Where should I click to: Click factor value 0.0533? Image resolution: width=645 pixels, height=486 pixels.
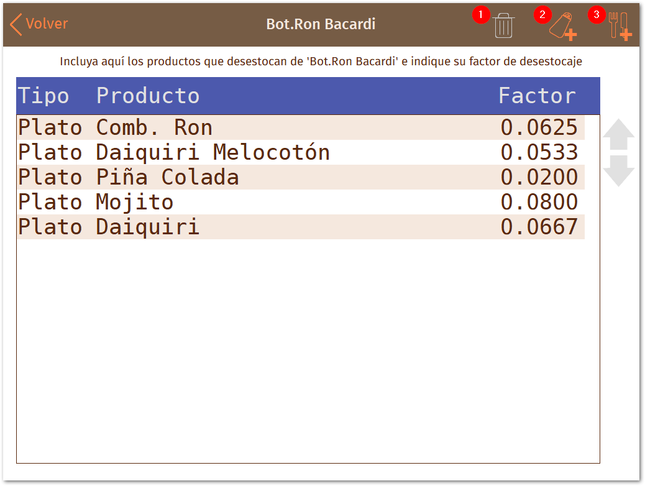coord(539,152)
